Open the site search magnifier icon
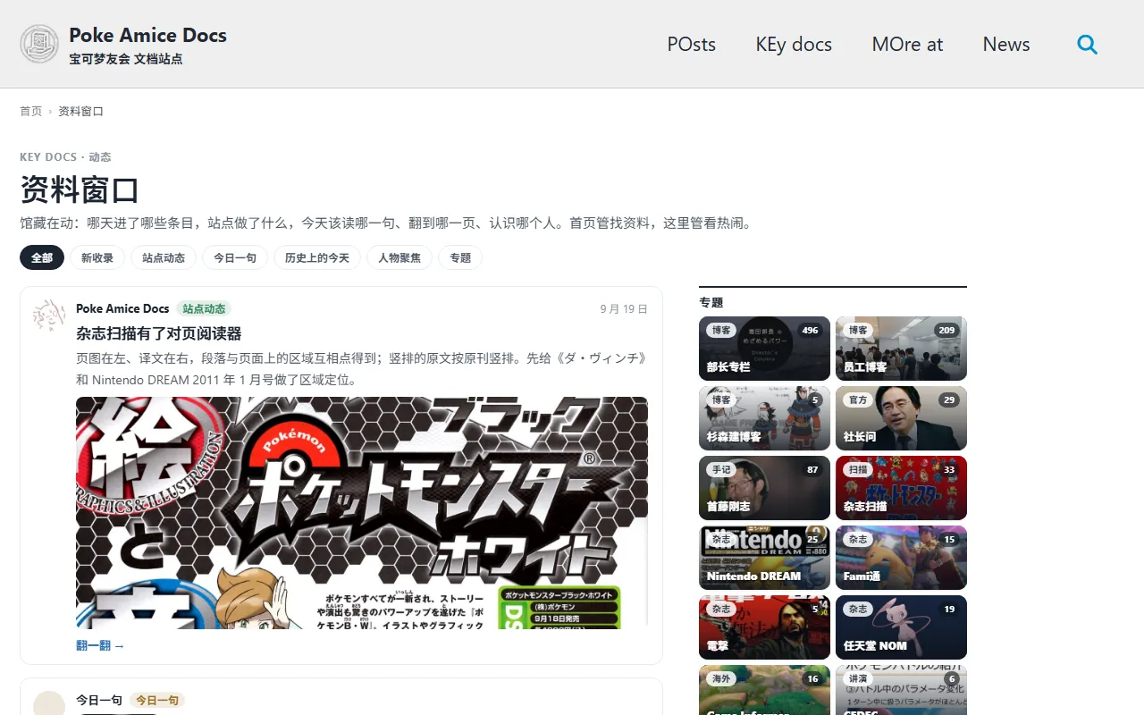 pos(1087,44)
